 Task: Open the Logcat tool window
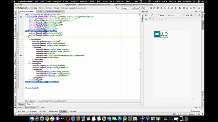tap(32, 111)
